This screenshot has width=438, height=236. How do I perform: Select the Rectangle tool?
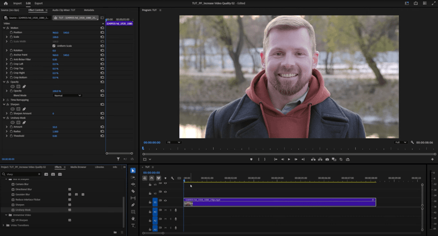[133, 212]
